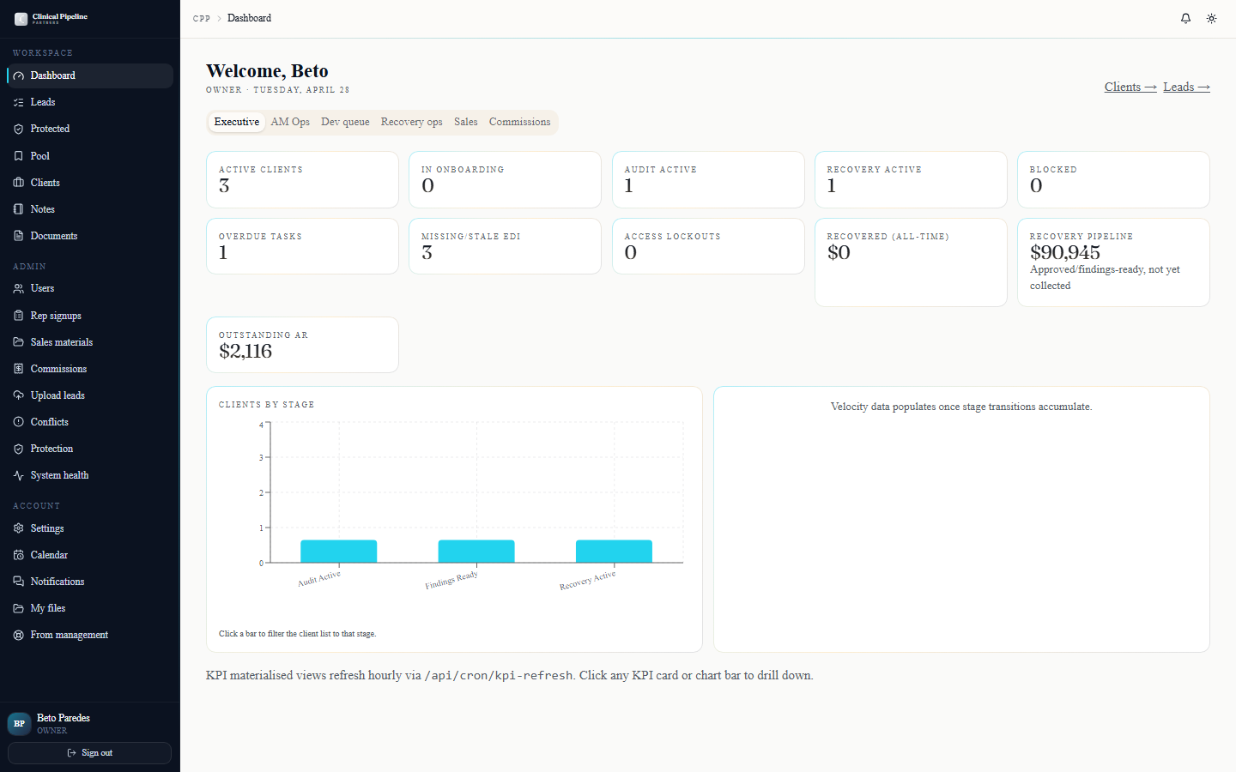This screenshot has height=772, width=1236.
Task: Toggle the light/dark theme sun icon
Action: point(1211,18)
